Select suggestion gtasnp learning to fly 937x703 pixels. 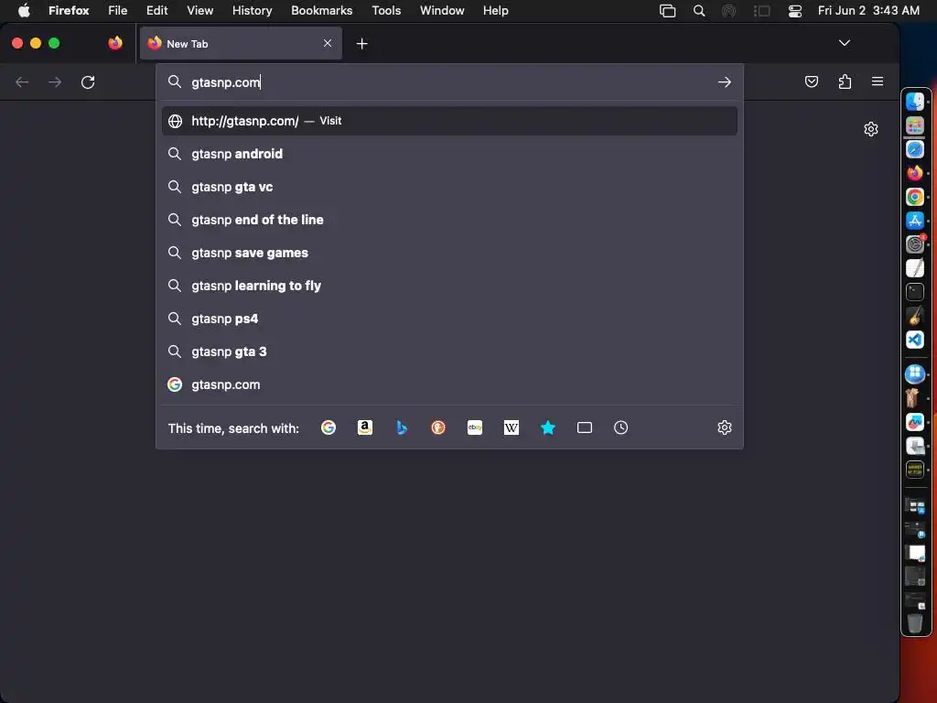click(x=449, y=286)
